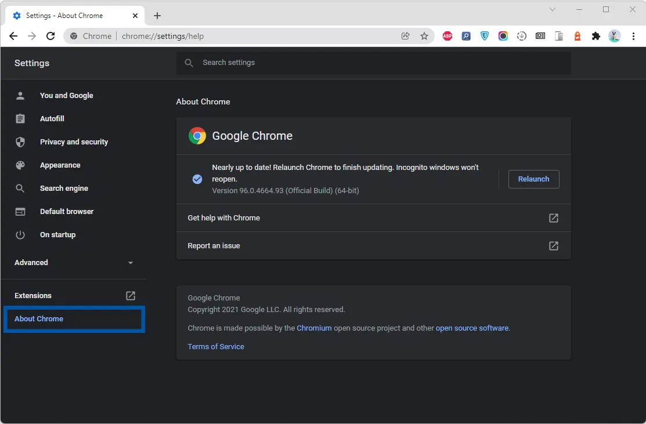
Task: Visit the Chromium project link
Action: pyautogui.click(x=314, y=328)
